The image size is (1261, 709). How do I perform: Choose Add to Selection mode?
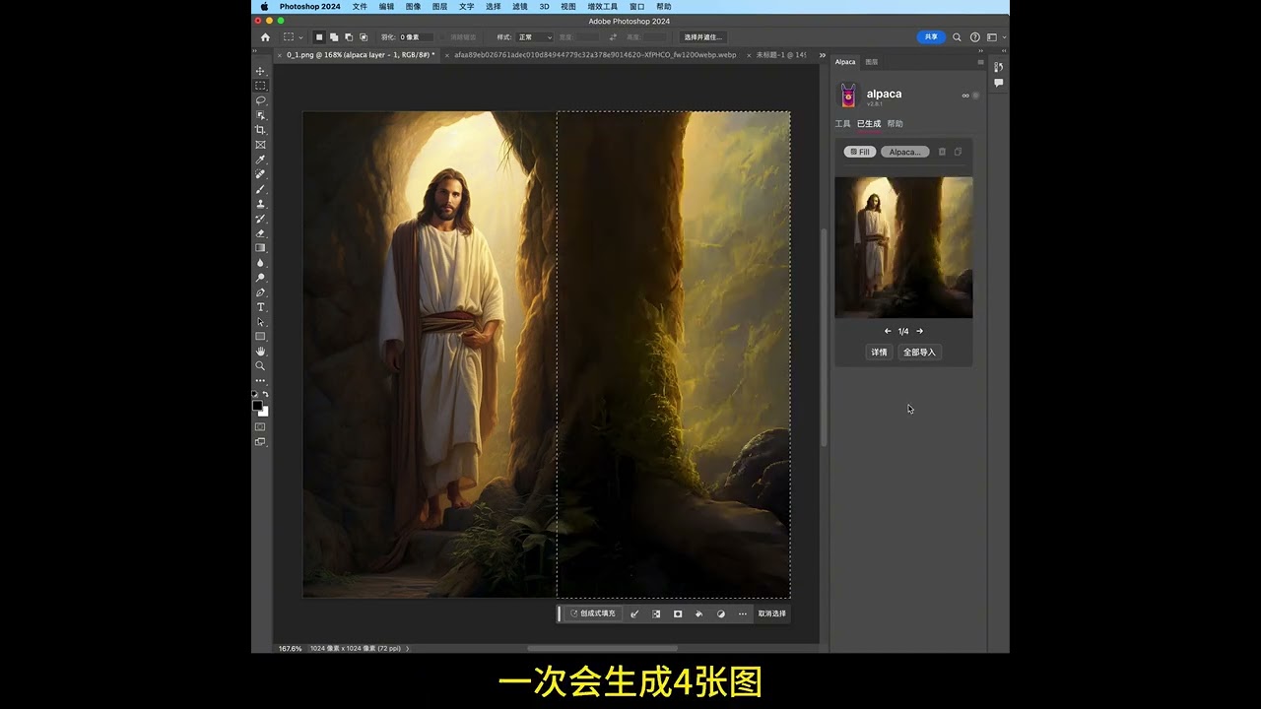(x=333, y=37)
